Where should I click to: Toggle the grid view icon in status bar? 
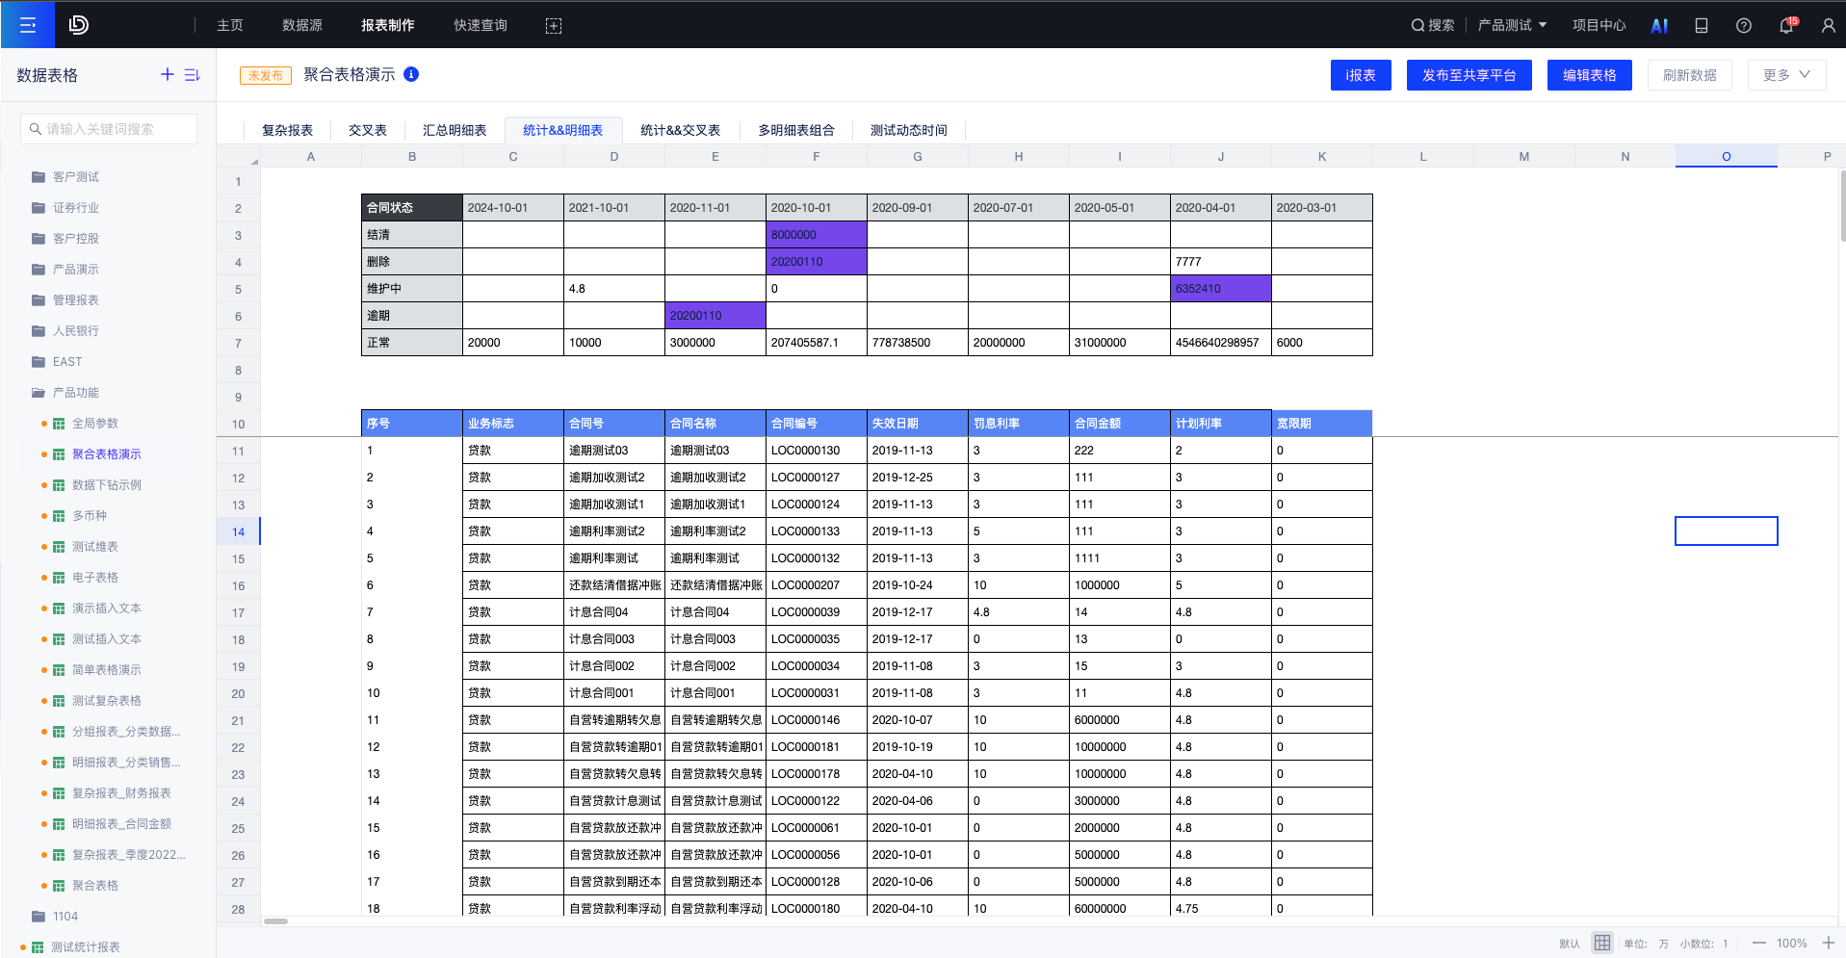tap(1601, 943)
